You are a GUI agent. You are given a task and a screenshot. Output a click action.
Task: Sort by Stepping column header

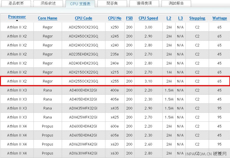197,18
